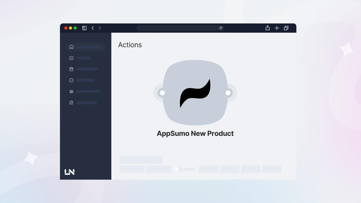The width and height of the screenshot is (361, 203).
Task: Select the document icon in the sidebar
Action: [x=71, y=103]
